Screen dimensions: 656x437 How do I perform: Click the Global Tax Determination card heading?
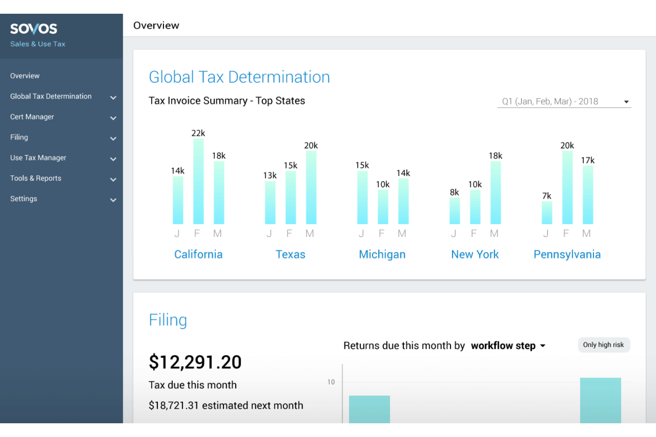pyautogui.click(x=239, y=77)
